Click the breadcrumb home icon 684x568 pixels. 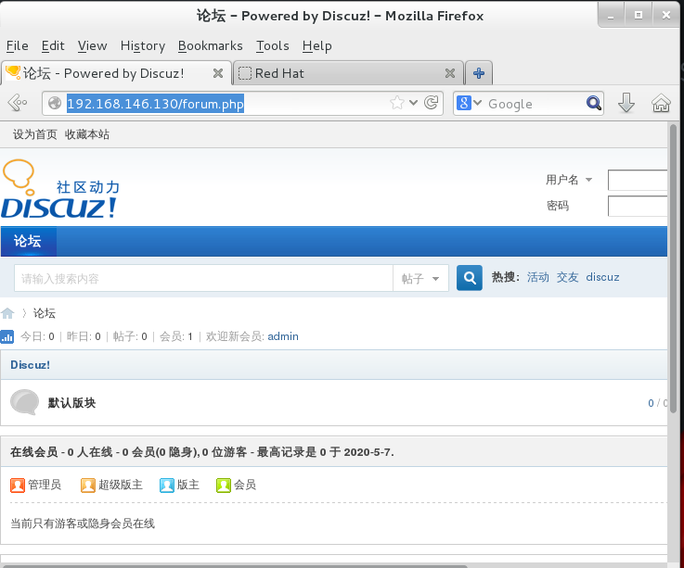click(7, 313)
